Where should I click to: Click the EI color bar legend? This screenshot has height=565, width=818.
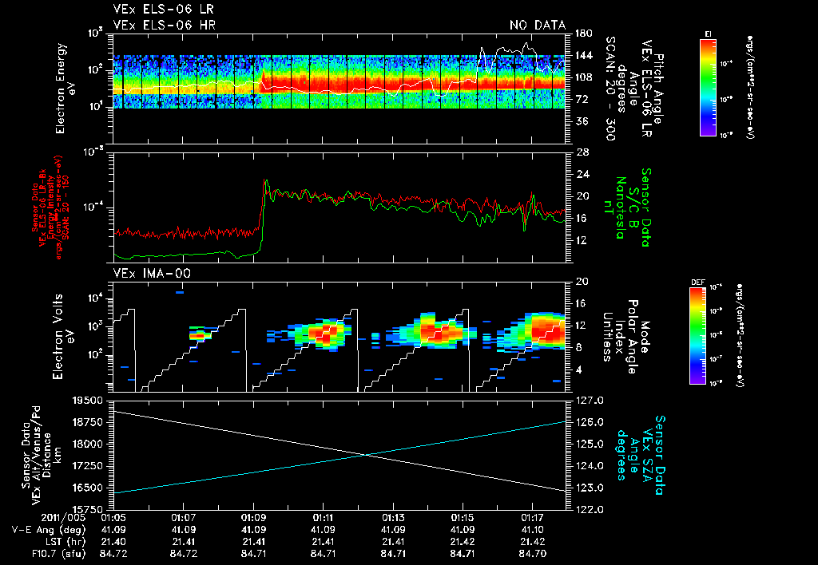click(x=708, y=88)
